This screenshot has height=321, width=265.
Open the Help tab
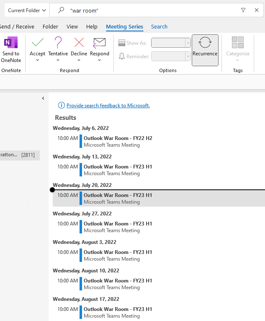point(92,27)
